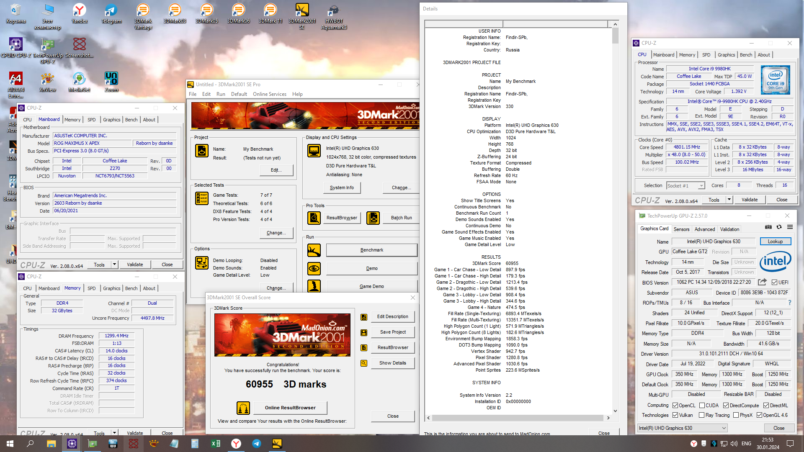Viewport: 804px width, 452px height.
Task: Open the TechPowerUp GPU-Z desktop shortcut
Action: [48, 51]
